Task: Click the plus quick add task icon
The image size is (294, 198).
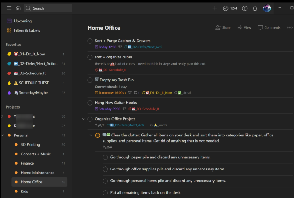Action: (x=215, y=8)
